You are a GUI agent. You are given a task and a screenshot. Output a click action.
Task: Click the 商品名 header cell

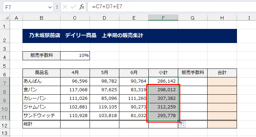[x=42, y=73]
